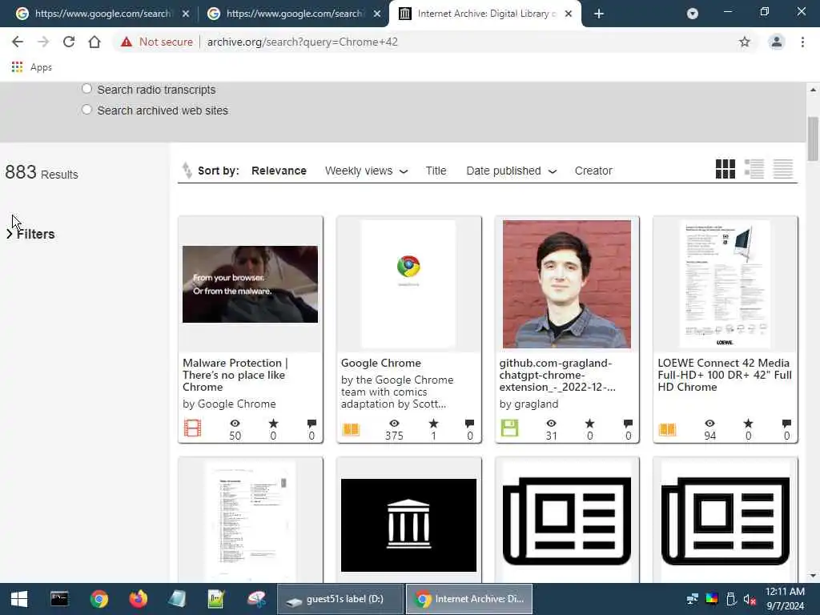Open the Google Chrome comic book item
The image size is (820, 615).
click(380, 363)
